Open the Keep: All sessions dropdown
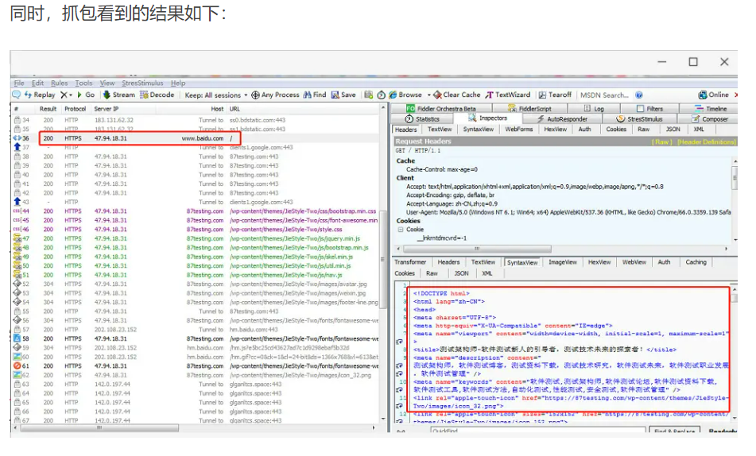 point(215,95)
